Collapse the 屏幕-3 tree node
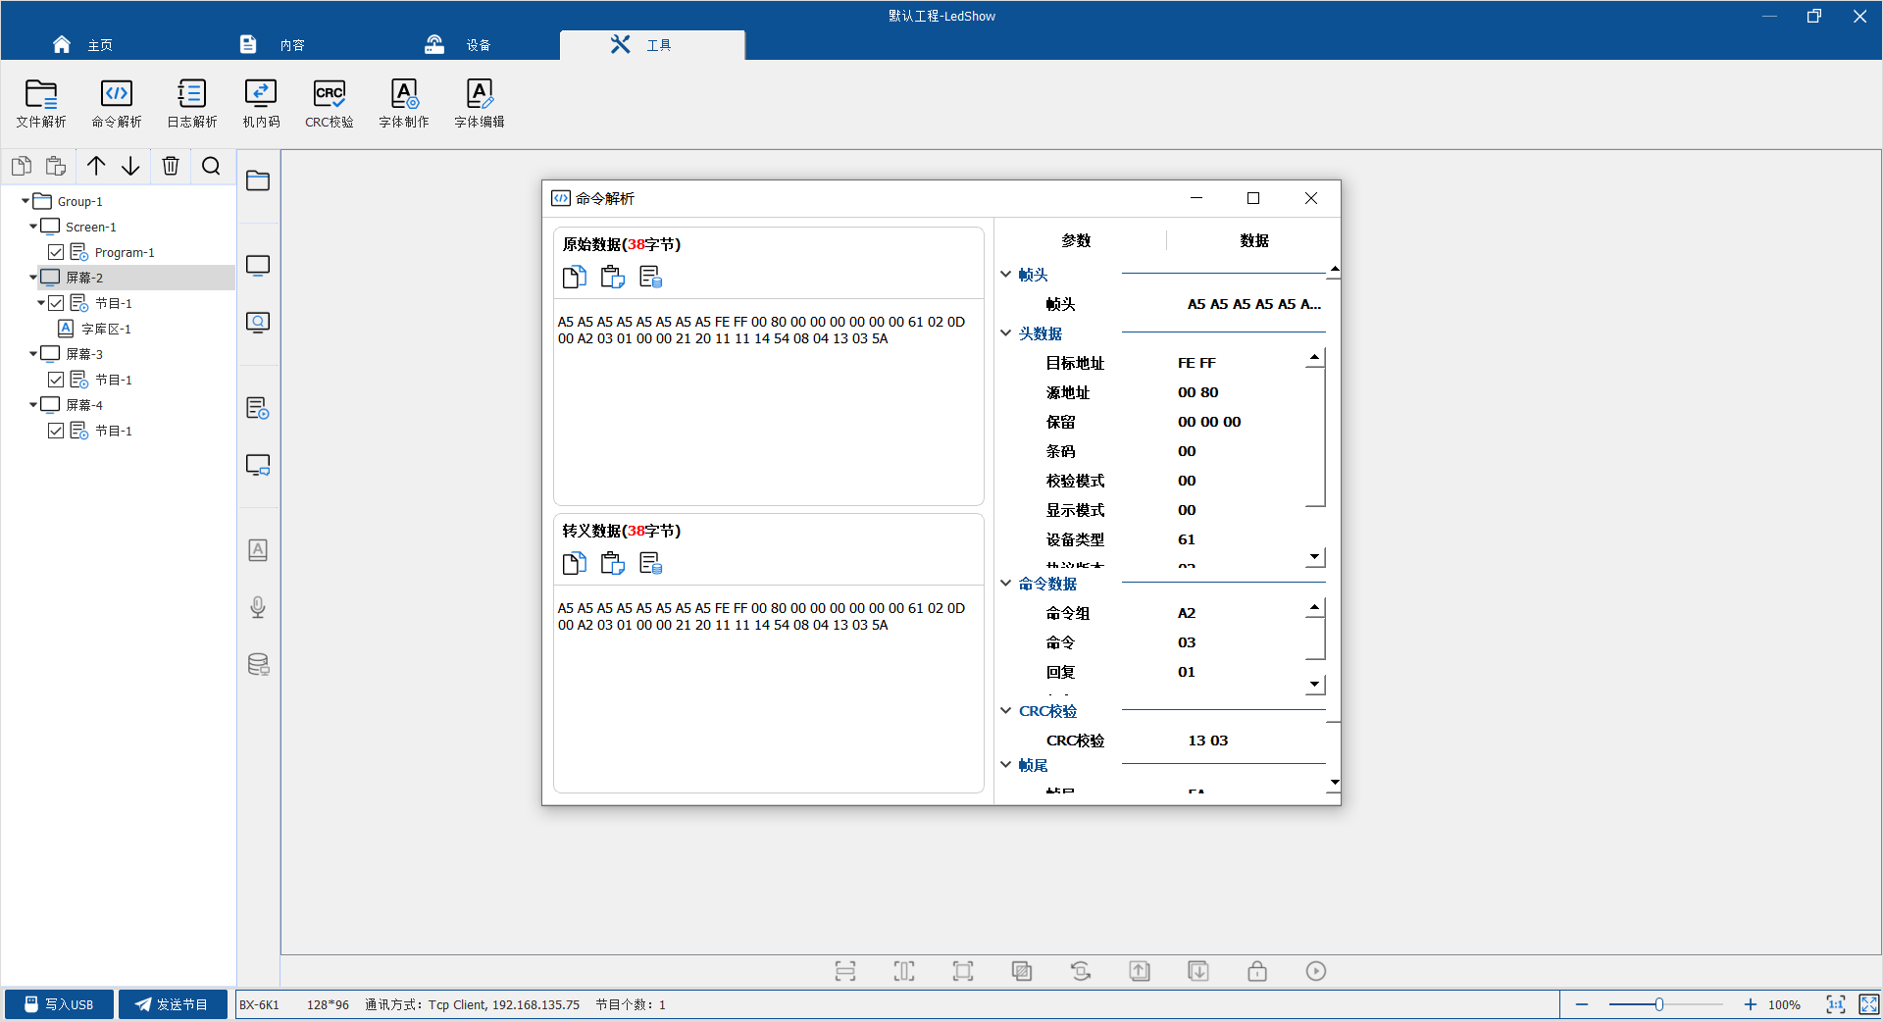 [x=33, y=354]
